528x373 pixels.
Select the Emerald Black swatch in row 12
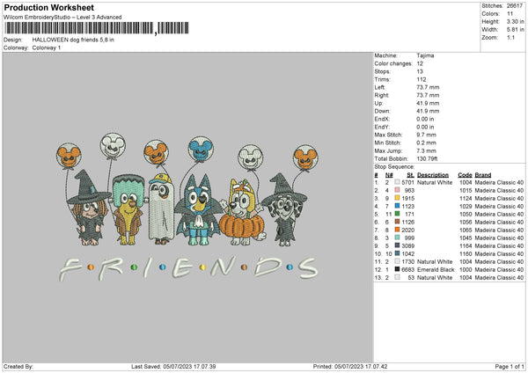(398, 269)
